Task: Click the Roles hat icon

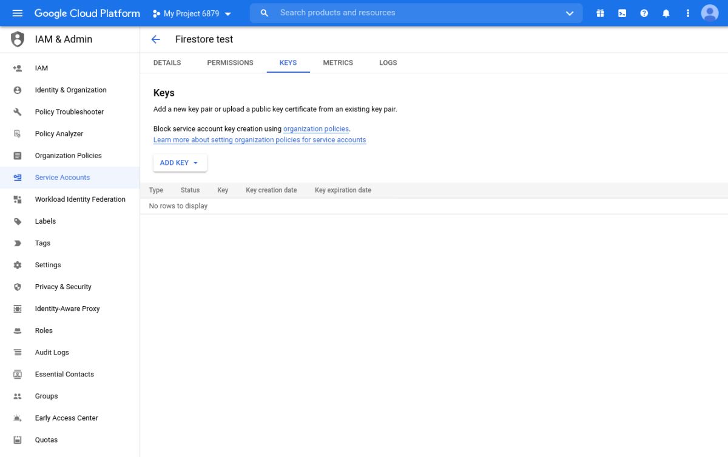Action: [18, 330]
